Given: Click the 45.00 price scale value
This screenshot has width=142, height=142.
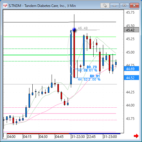Looking at the screenshot, I should click(x=130, y=52).
